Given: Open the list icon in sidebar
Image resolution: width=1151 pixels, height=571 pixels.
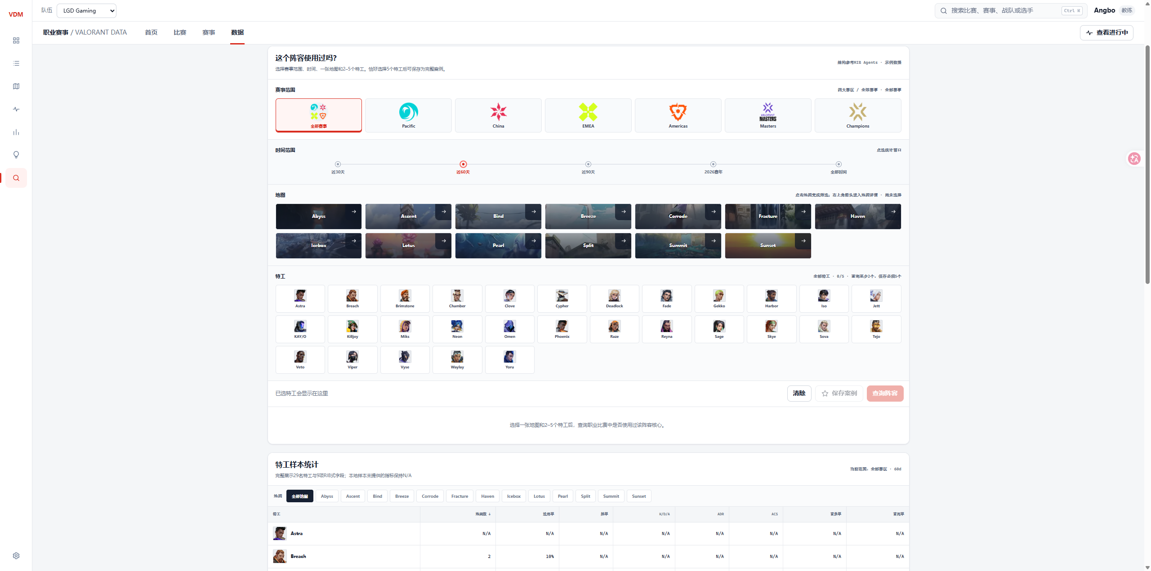Looking at the screenshot, I should click(x=16, y=63).
